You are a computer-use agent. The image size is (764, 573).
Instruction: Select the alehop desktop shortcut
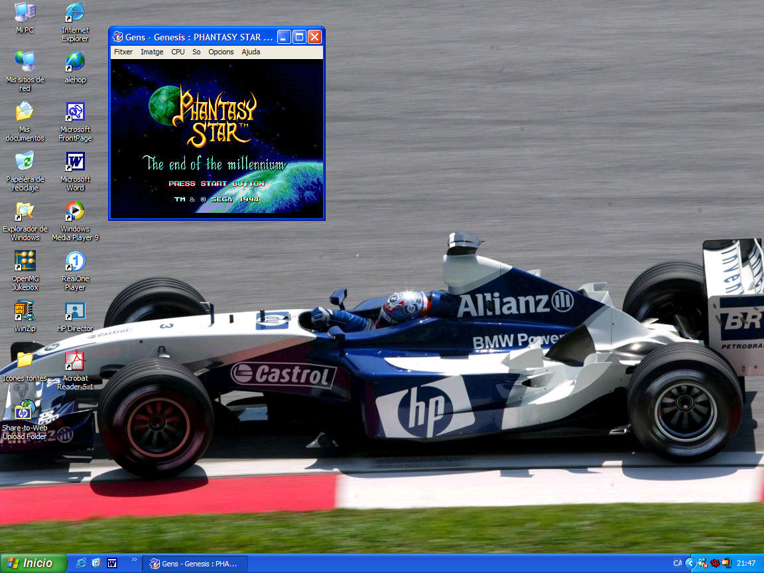75,68
